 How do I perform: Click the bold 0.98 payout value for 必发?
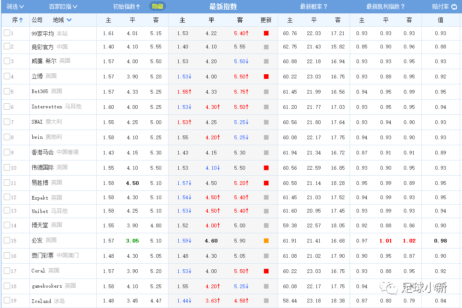[x=440, y=241]
